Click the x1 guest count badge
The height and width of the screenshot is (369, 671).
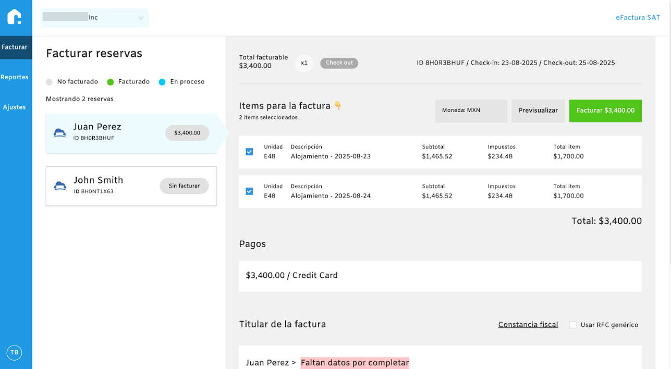point(304,63)
